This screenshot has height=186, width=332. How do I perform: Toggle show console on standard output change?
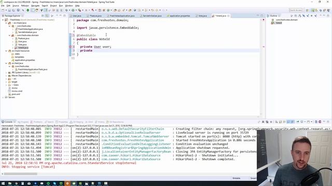pyautogui.click(x=289, y=122)
